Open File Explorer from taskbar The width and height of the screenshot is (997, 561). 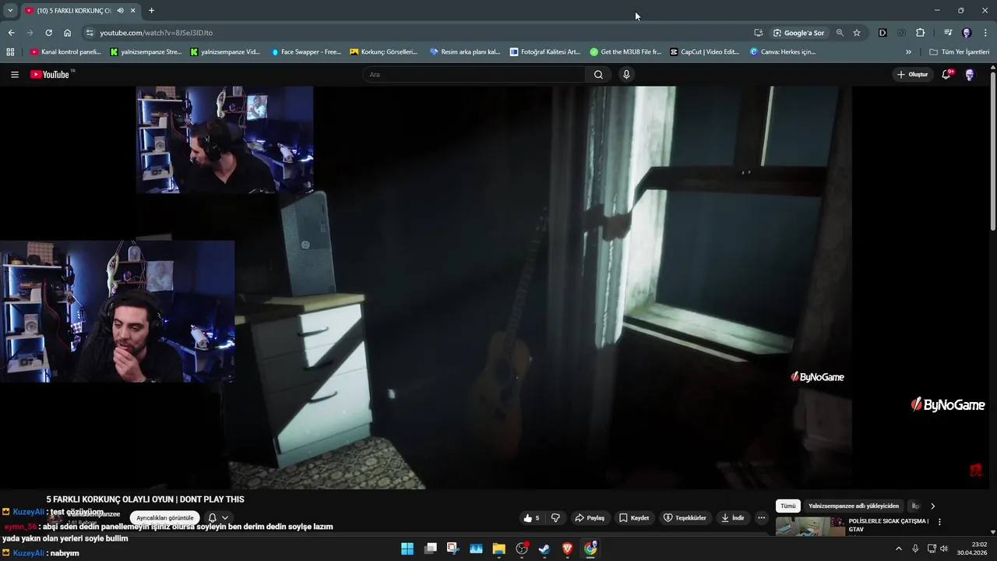(x=498, y=549)
